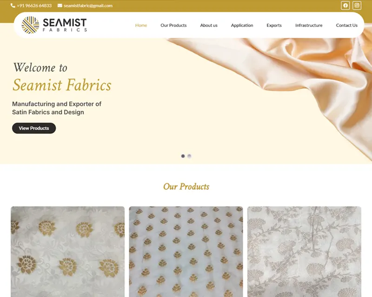372x297 pixels.
Task: Click the Seamist Fabrics logo
Action: click(54, 25)
